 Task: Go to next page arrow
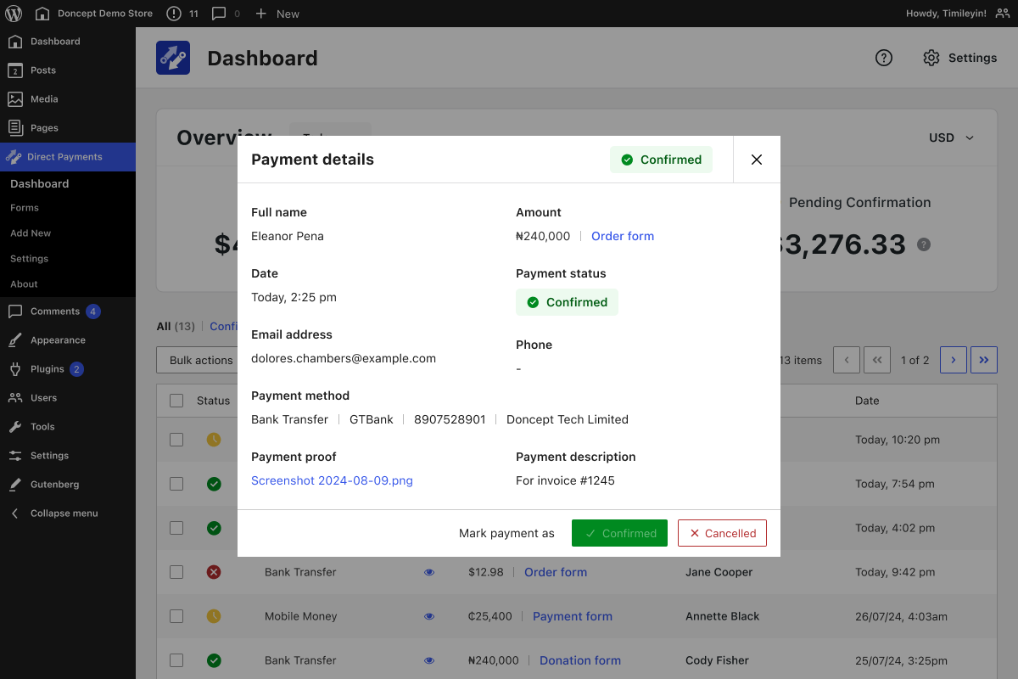pyautogui.click(x=954, y=360)
